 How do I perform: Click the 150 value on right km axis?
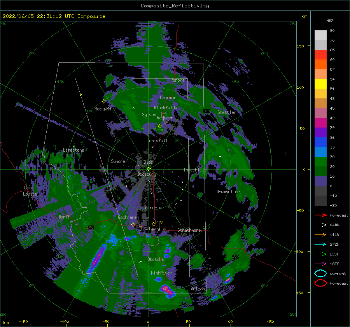[300, 46]
